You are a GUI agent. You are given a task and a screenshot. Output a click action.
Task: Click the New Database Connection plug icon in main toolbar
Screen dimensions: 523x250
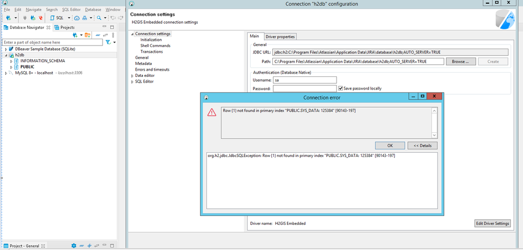[9, 18]
